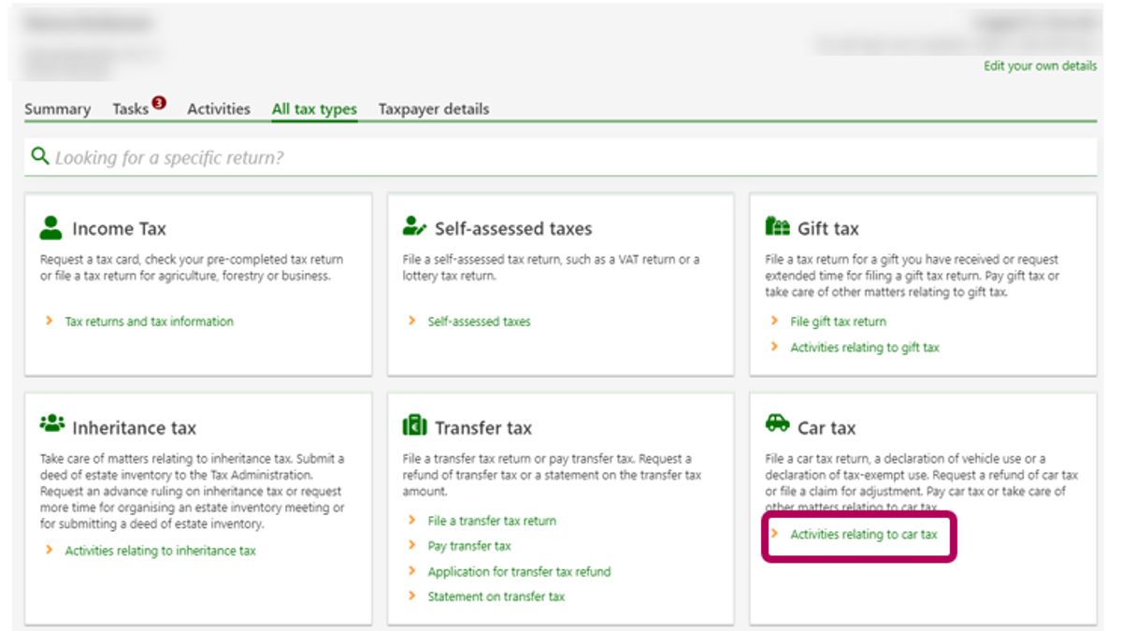Open Activities relating to car tax
Viewport: 1122px width, 631px height.
coord(863,535)
